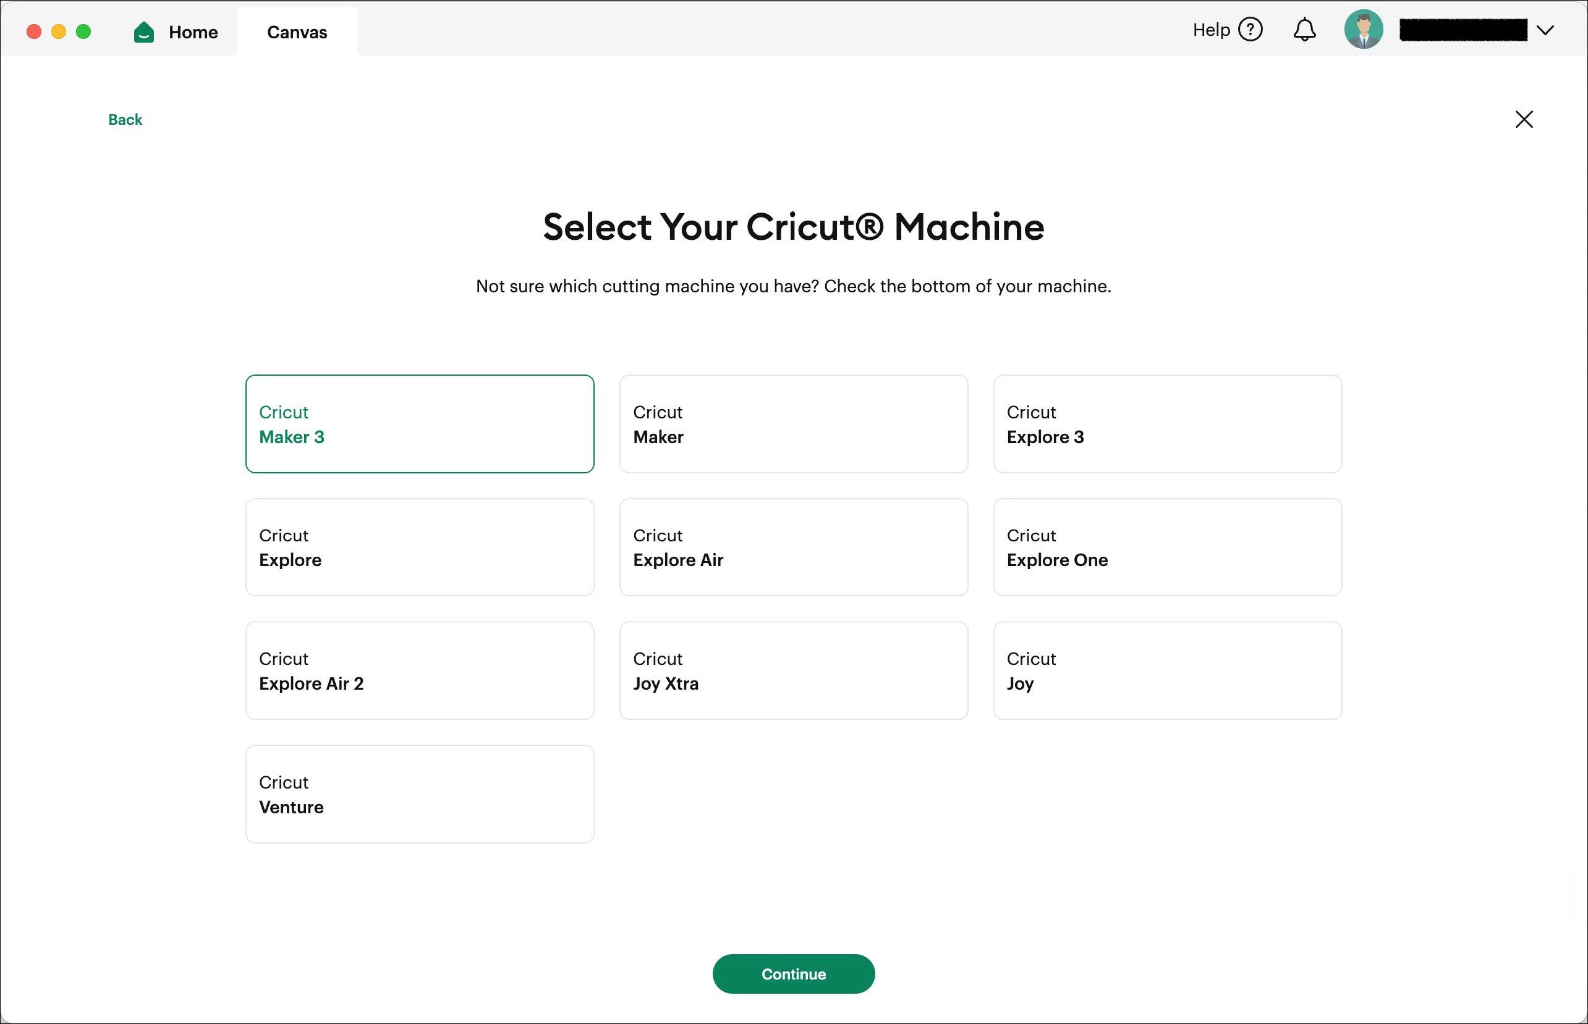Click the green Home house icon
The height and width of the screenshot is (1024, 1588).
click(x=143, y=30)
